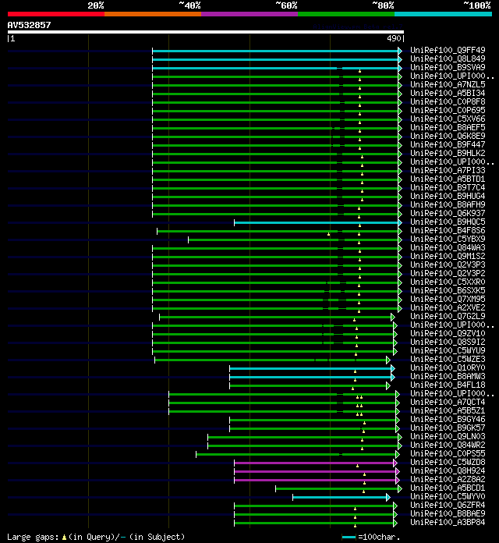This screenshot has width=499, height=543.
Task: Select label UniRef100_A5BTD1
Action: [448, 179]
